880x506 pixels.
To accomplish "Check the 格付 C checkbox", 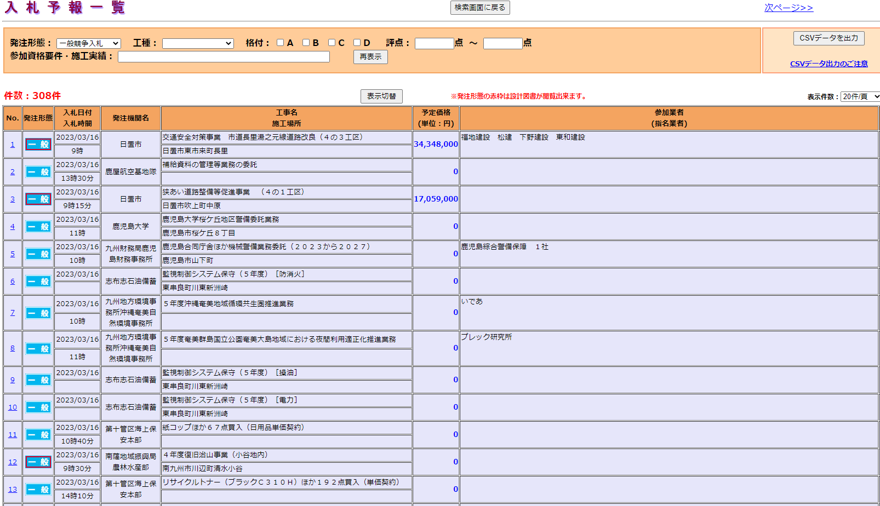I will click(x=332, y=43).
